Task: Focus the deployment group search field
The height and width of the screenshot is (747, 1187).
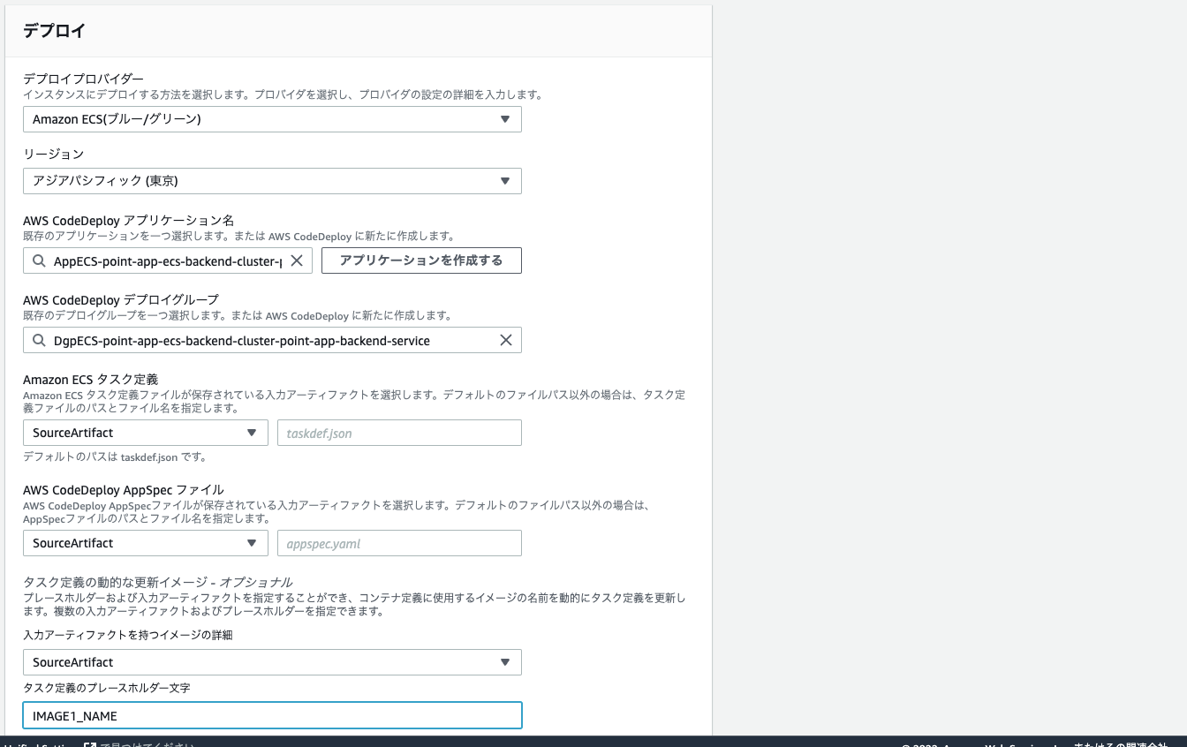Action: click(272, 340)
